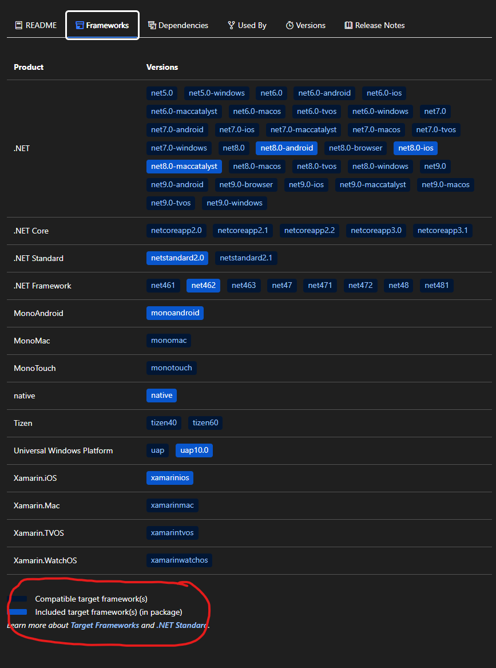Open the Used By tab

click(247, 25)
